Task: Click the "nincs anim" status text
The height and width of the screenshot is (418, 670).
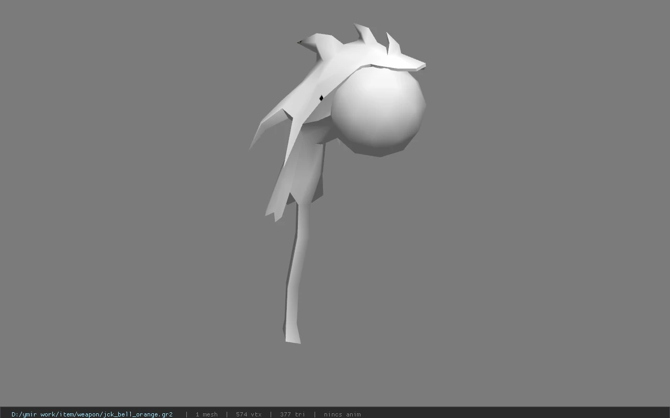Action: pos(342,414)
